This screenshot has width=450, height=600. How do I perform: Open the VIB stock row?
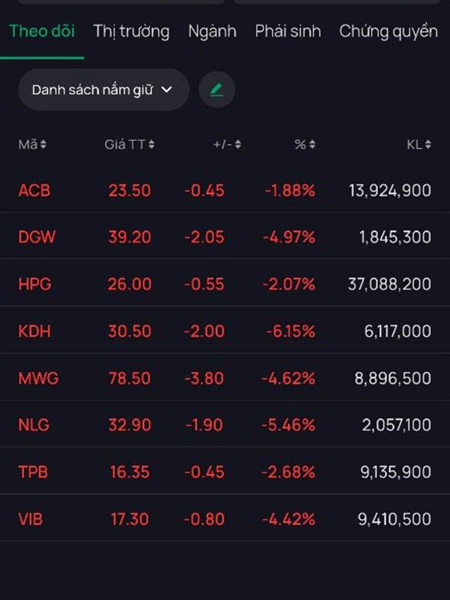31,519
